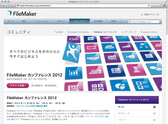The width and height of the screenshot is (168, 124).
Task: Open the サポート navigation item
Action: 61,21
